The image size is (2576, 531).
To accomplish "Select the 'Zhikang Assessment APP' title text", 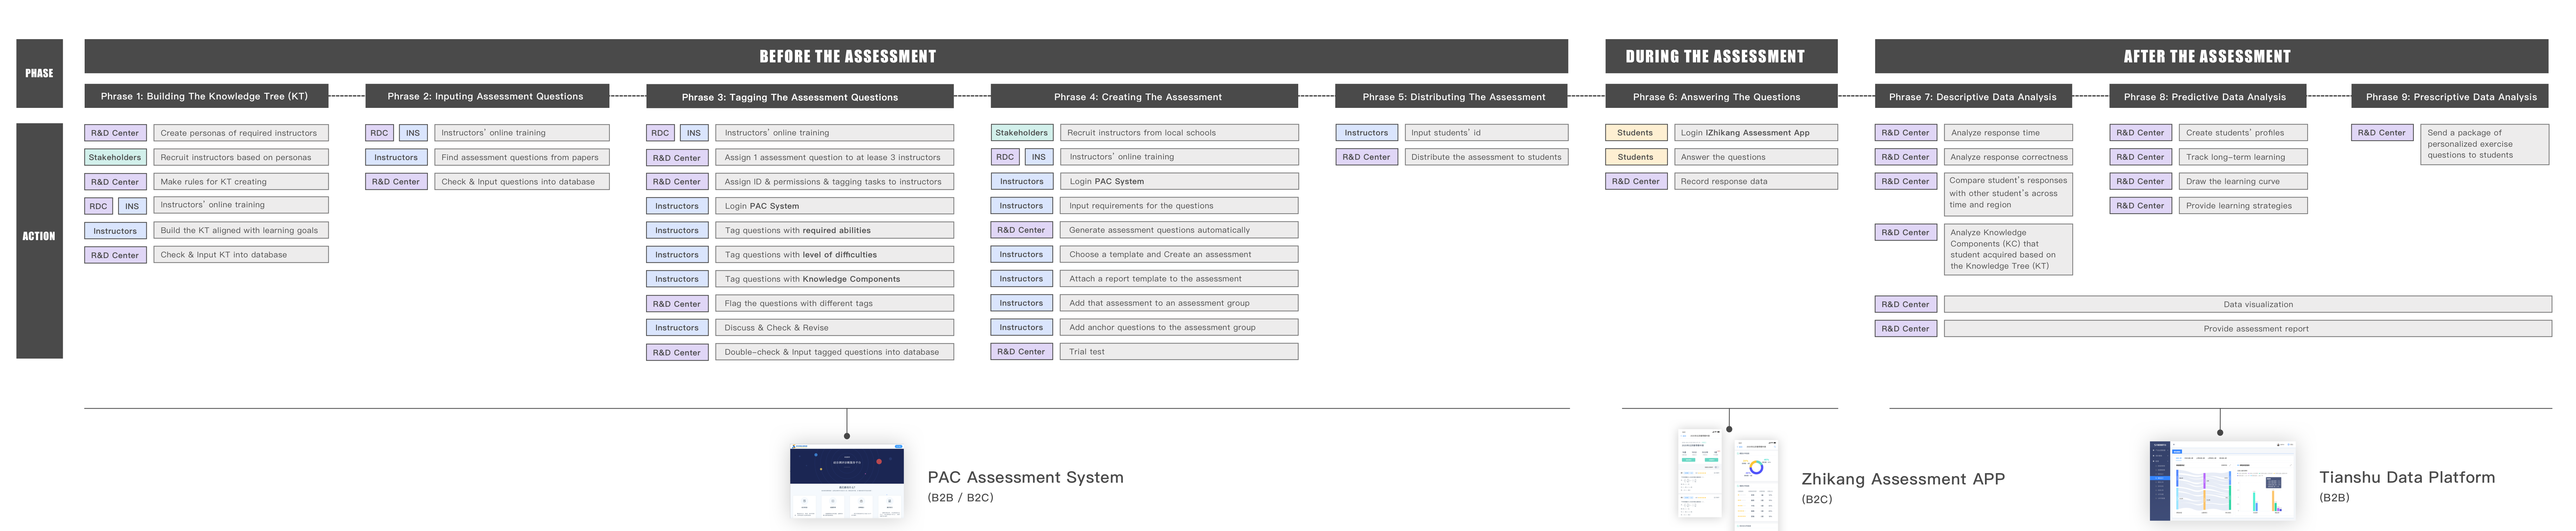I will coord(1903,479).
